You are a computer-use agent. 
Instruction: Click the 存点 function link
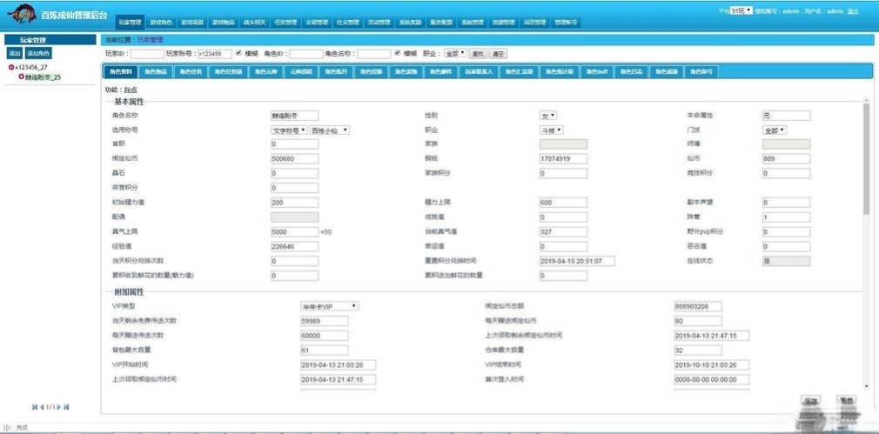point(131,90)
